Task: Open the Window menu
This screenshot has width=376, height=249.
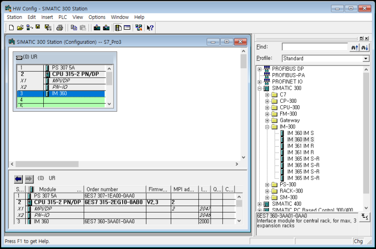Action: click(120, 17)
